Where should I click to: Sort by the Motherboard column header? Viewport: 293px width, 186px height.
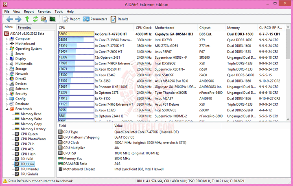175,28
